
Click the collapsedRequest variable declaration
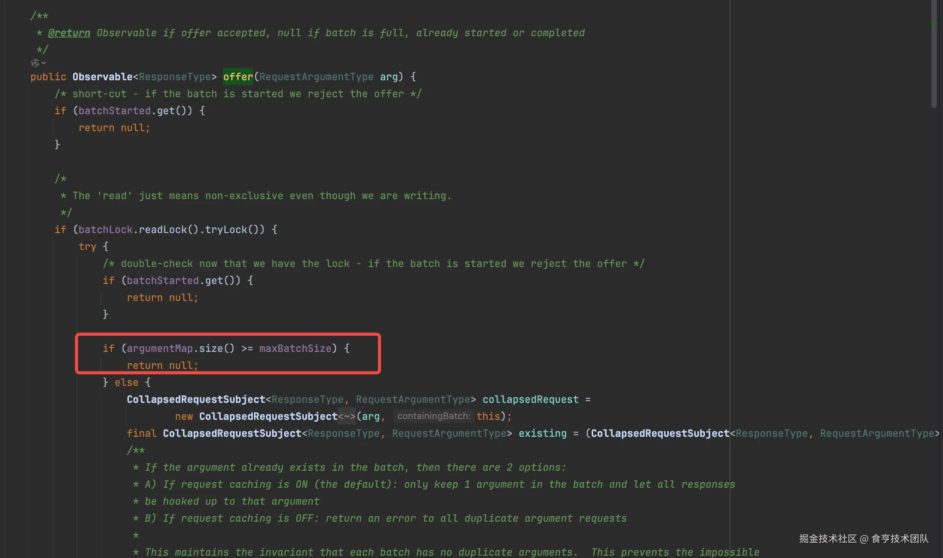[530, 399]
